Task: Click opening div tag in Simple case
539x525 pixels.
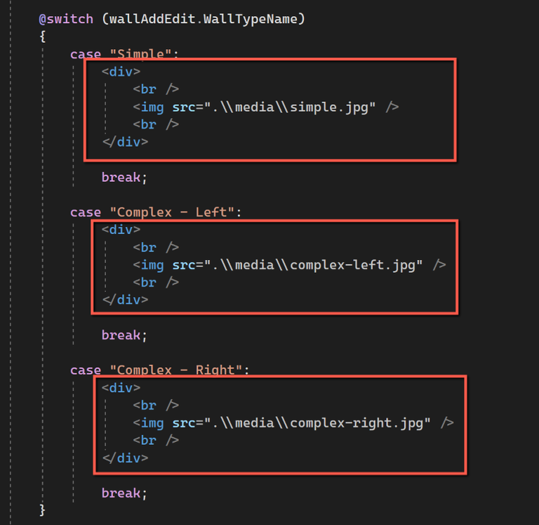Action: click(x=121, y=72)
